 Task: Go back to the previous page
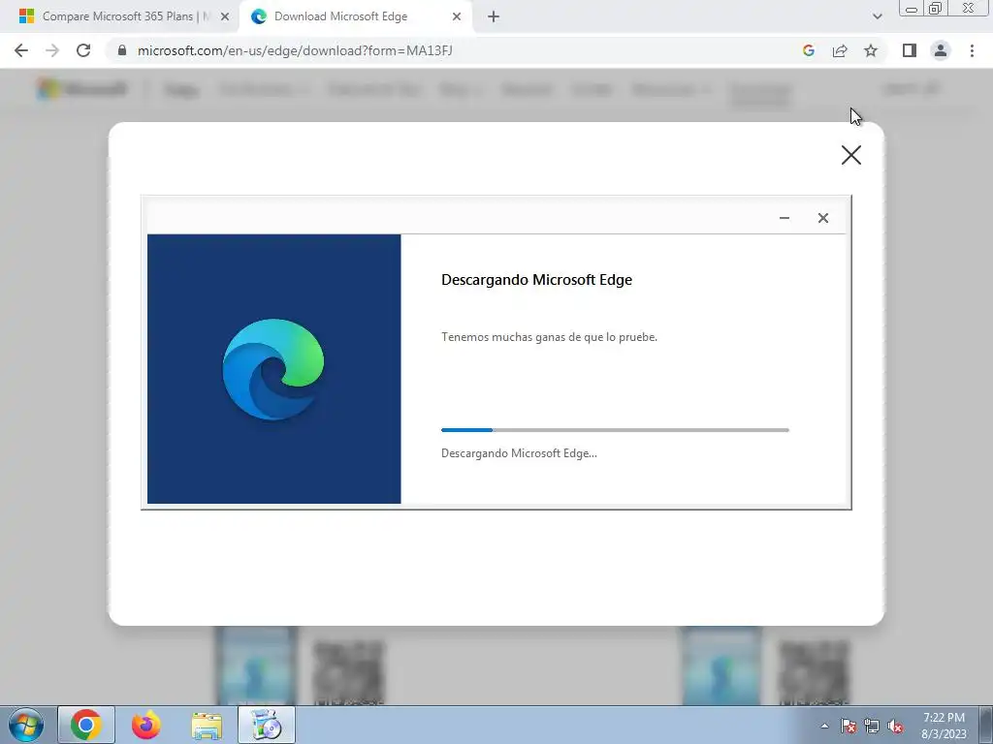pyautogui.click(x=21, y=50)
